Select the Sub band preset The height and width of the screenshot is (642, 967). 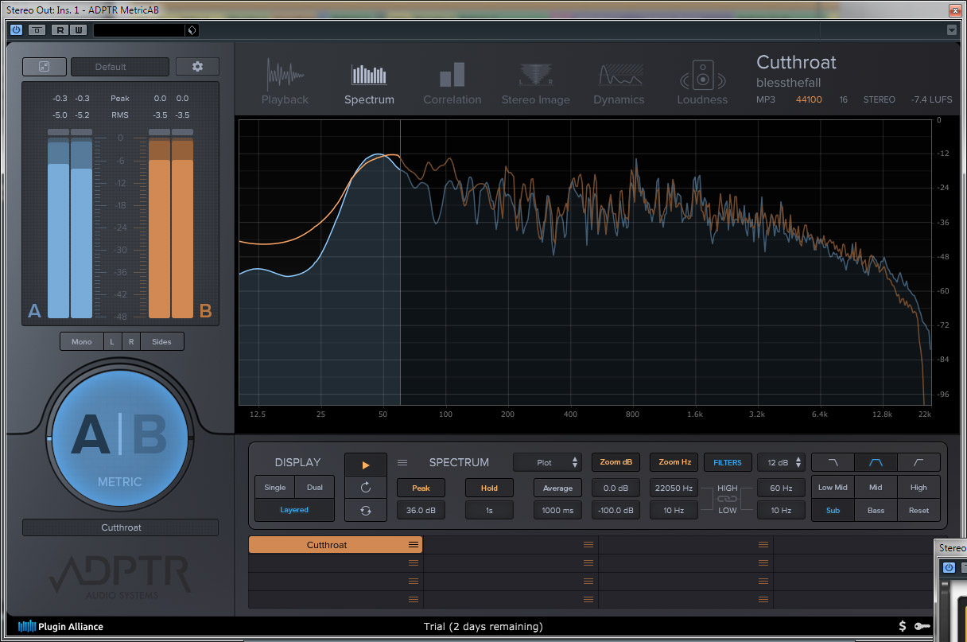click(833, 511)
